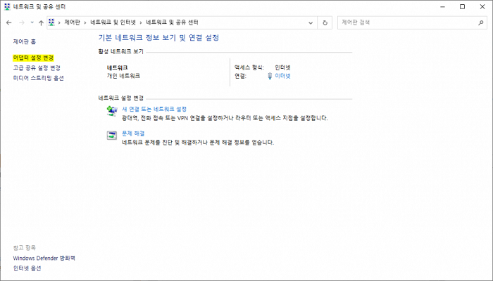This screenshot has height=281, width=493.
Task: Select 제어판 in the breadcrumb path
Action: click(72, 22)
